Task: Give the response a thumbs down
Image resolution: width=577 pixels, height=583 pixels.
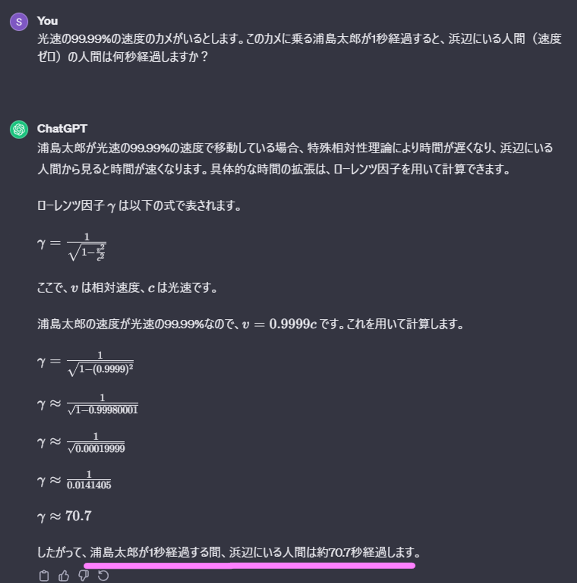Action: pos(83,576)
